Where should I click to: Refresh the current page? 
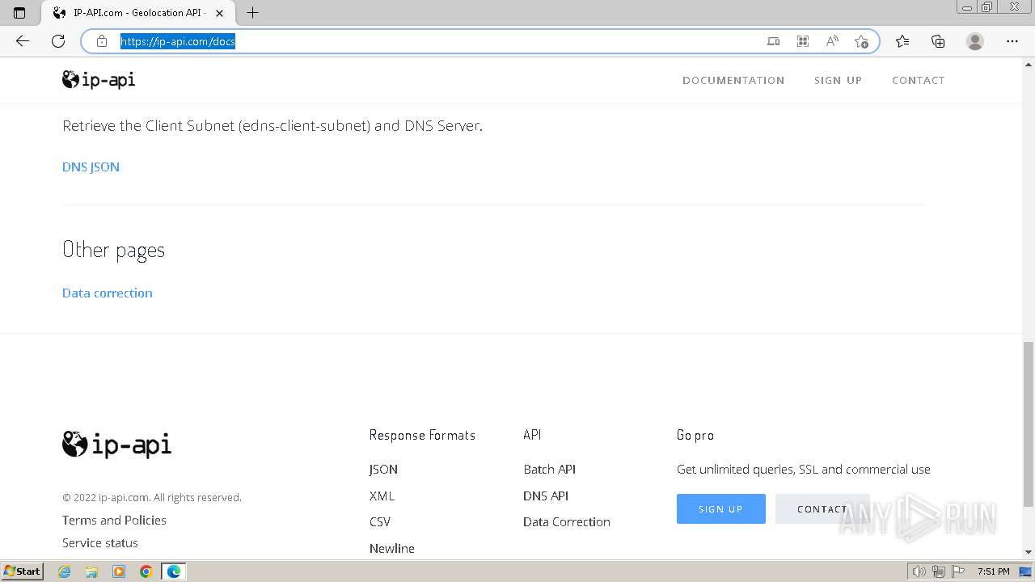(x=58, y=41)
